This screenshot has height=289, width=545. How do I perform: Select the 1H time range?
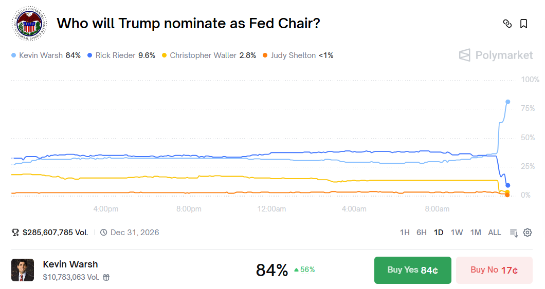(x=405, y=233)
